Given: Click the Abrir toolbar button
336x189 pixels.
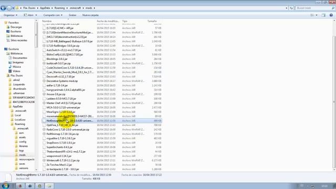Looking at the screenshot, I should pyautogui.click(x=29, y=15).
